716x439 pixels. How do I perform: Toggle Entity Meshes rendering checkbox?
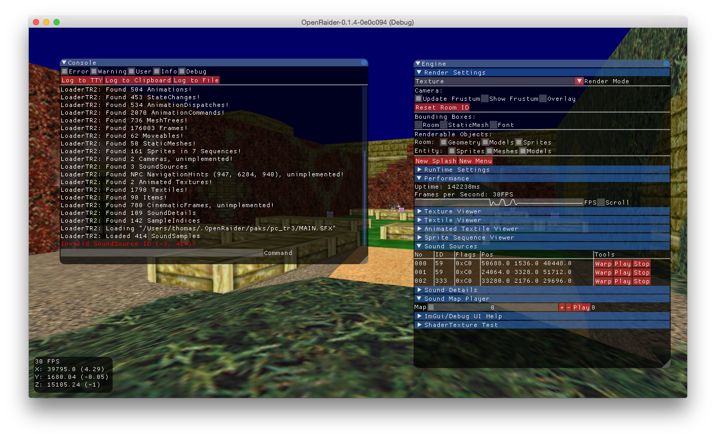pyautogui.click(x=489, y=151)
